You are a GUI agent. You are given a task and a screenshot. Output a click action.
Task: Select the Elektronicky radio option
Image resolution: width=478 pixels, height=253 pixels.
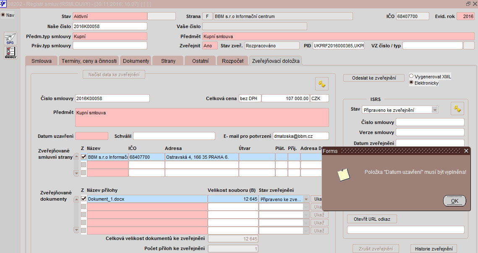(411, 83)
